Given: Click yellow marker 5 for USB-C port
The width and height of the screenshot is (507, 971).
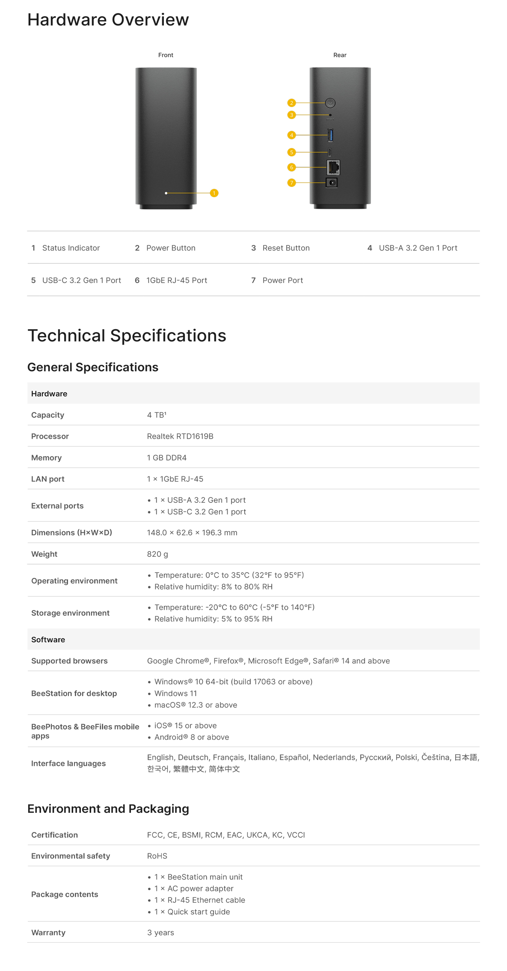Looking at the screenshot, I should coord(291,152).
